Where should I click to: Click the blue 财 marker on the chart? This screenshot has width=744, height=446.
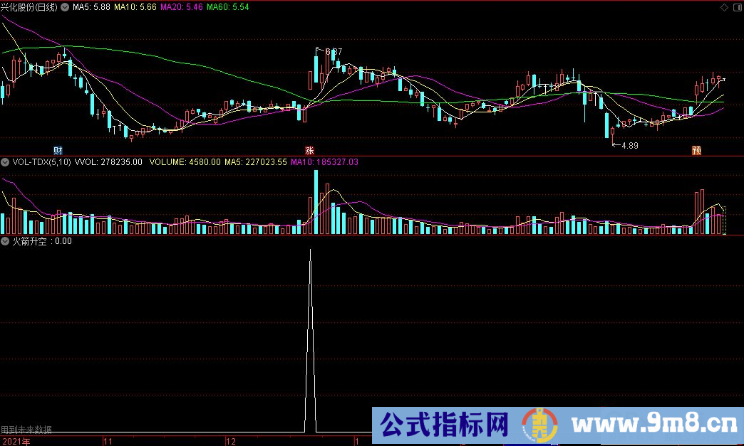[58, 151]
